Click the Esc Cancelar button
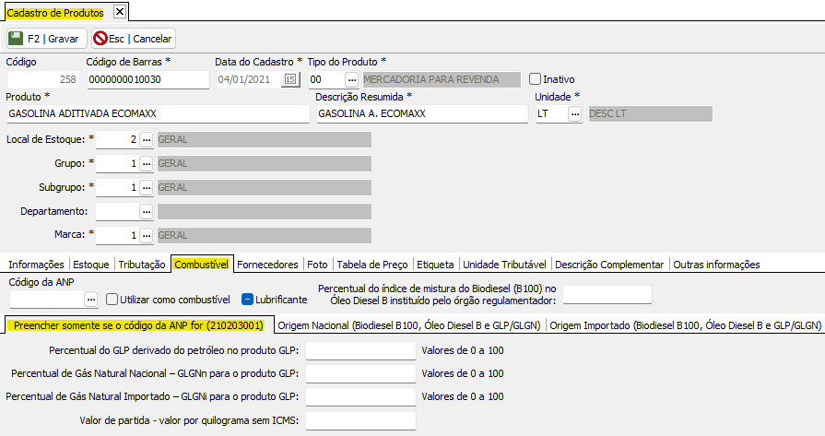 (134, 39)
